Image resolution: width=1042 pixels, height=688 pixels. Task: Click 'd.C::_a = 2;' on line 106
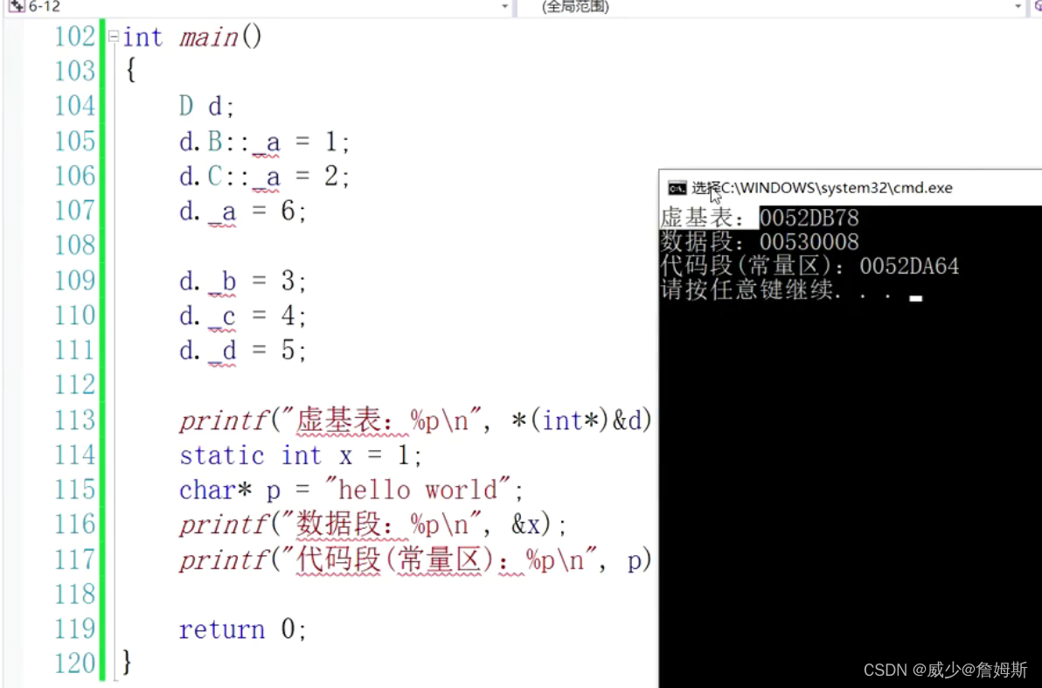pos(265,177)
